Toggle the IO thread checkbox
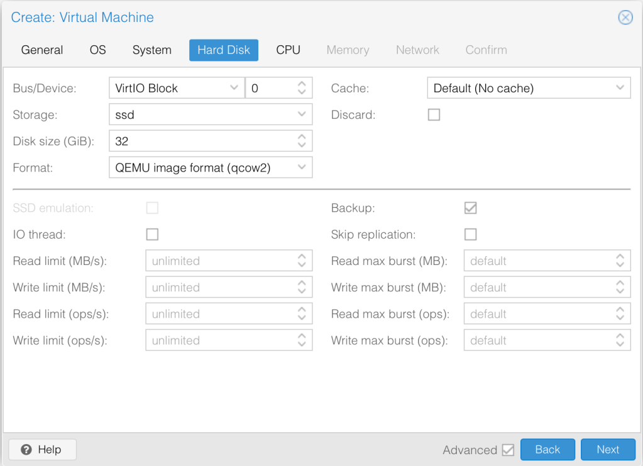643x466 pixels. point(152,235)
